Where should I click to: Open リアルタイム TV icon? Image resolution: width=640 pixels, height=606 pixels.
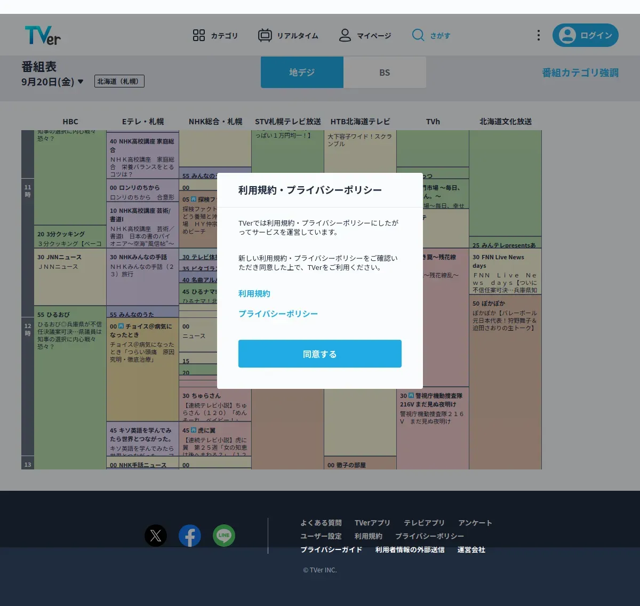click(265, 35)
